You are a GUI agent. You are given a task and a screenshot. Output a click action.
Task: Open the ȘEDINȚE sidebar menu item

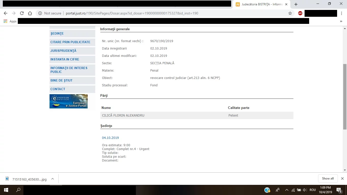pos(57,34)
